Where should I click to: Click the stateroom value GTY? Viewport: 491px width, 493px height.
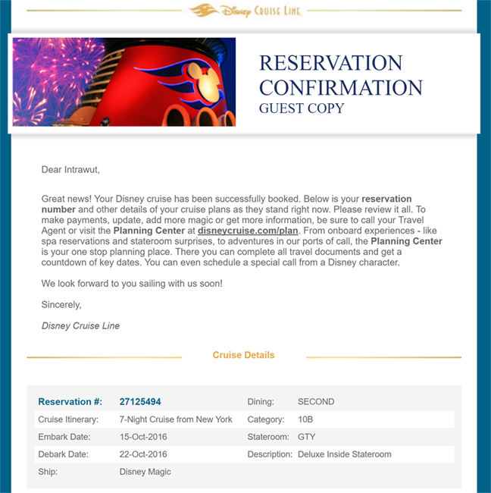(x=306, y=437)
